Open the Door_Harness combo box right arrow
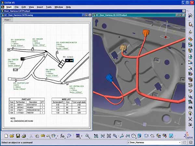195x146 pixels. pos(180,142)
